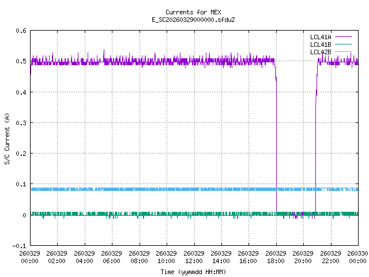Select the 260330 00:00 time tick label
Screen dimensions: 369x277
click(357, 257)
